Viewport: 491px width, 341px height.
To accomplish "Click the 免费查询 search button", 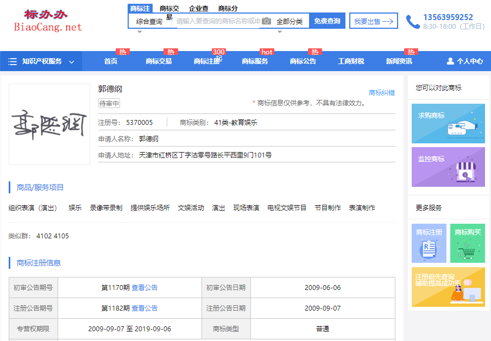I will pos(327,21).
